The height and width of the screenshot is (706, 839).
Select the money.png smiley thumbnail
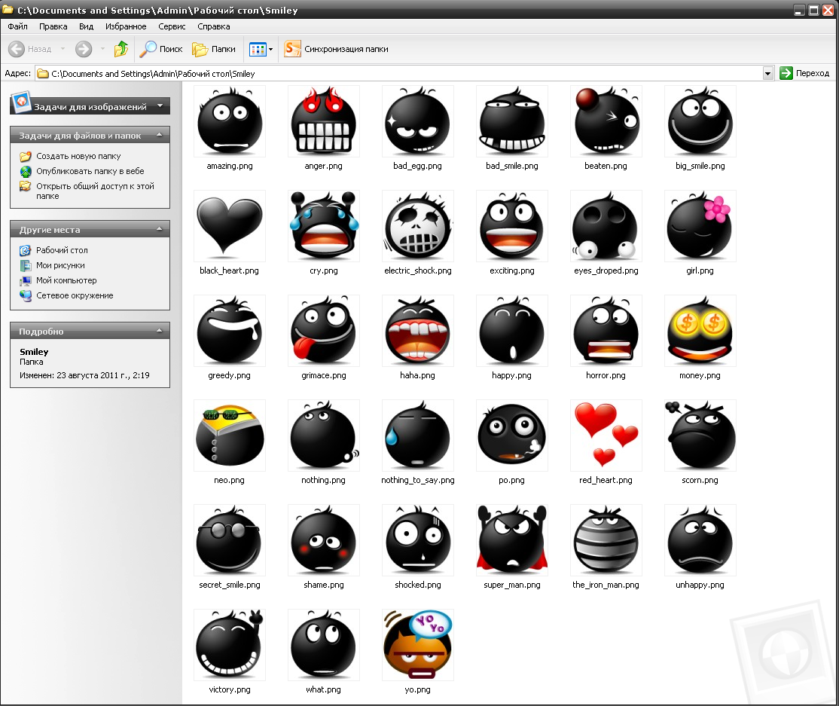(700, 330)
